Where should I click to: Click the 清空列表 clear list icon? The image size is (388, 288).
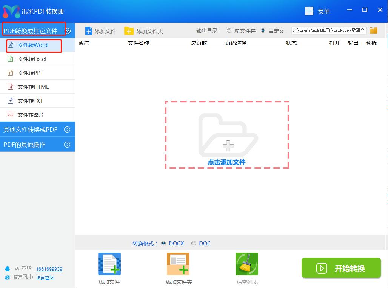pyautogui.click(x=246, y=264)
